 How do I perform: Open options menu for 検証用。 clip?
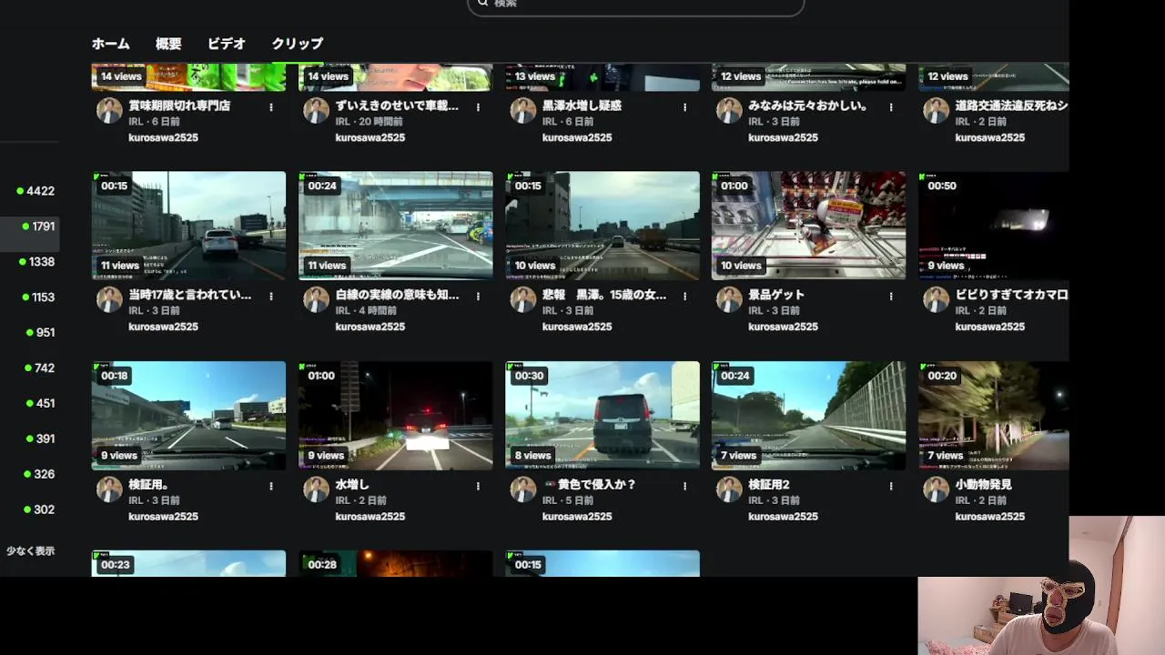point(271,486)
